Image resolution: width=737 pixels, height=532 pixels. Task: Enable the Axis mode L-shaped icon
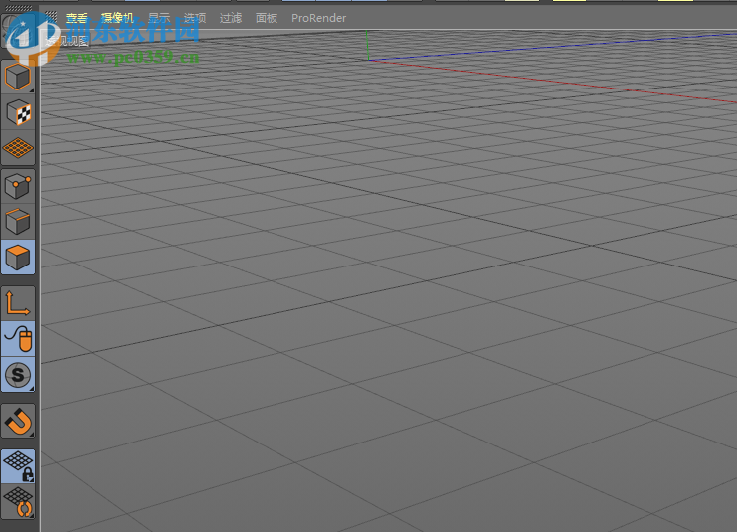tap(18, 303)
